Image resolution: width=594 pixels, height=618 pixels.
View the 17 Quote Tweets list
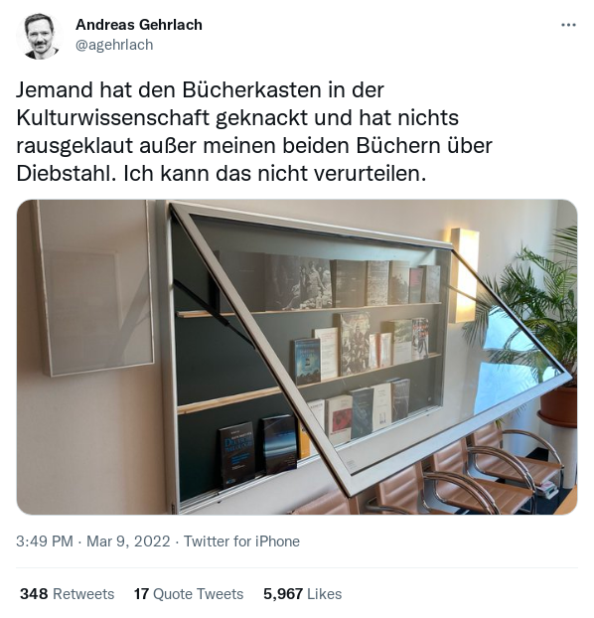[x=189, y=593]
